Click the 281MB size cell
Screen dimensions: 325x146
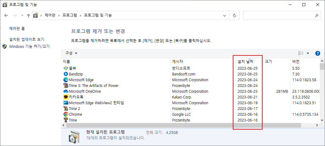[282, 91]
